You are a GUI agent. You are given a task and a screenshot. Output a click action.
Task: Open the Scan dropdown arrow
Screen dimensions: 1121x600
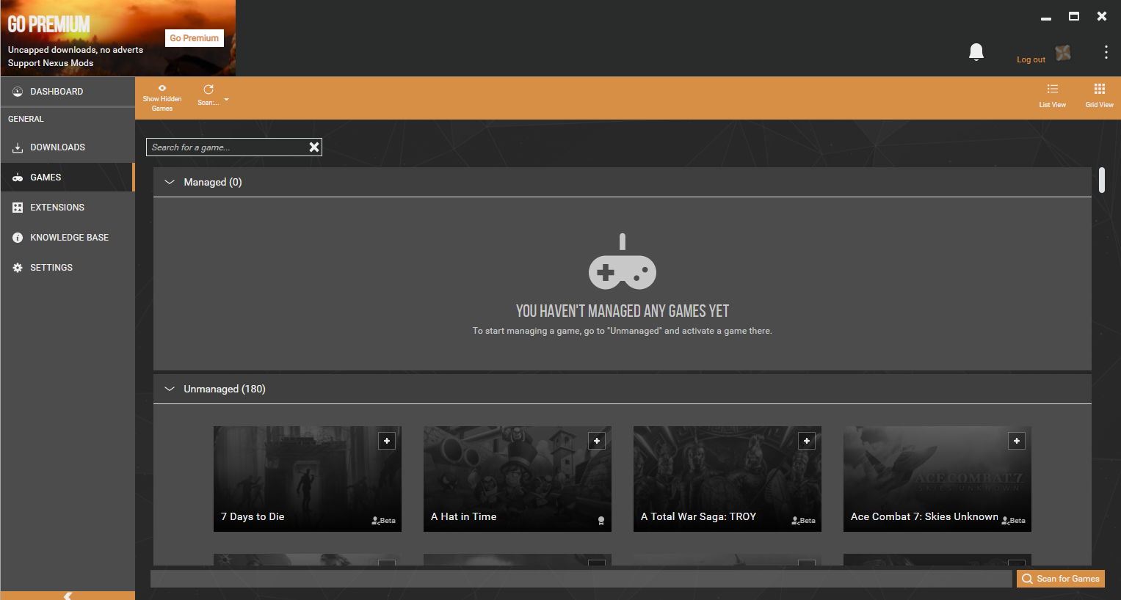[226, 100]
